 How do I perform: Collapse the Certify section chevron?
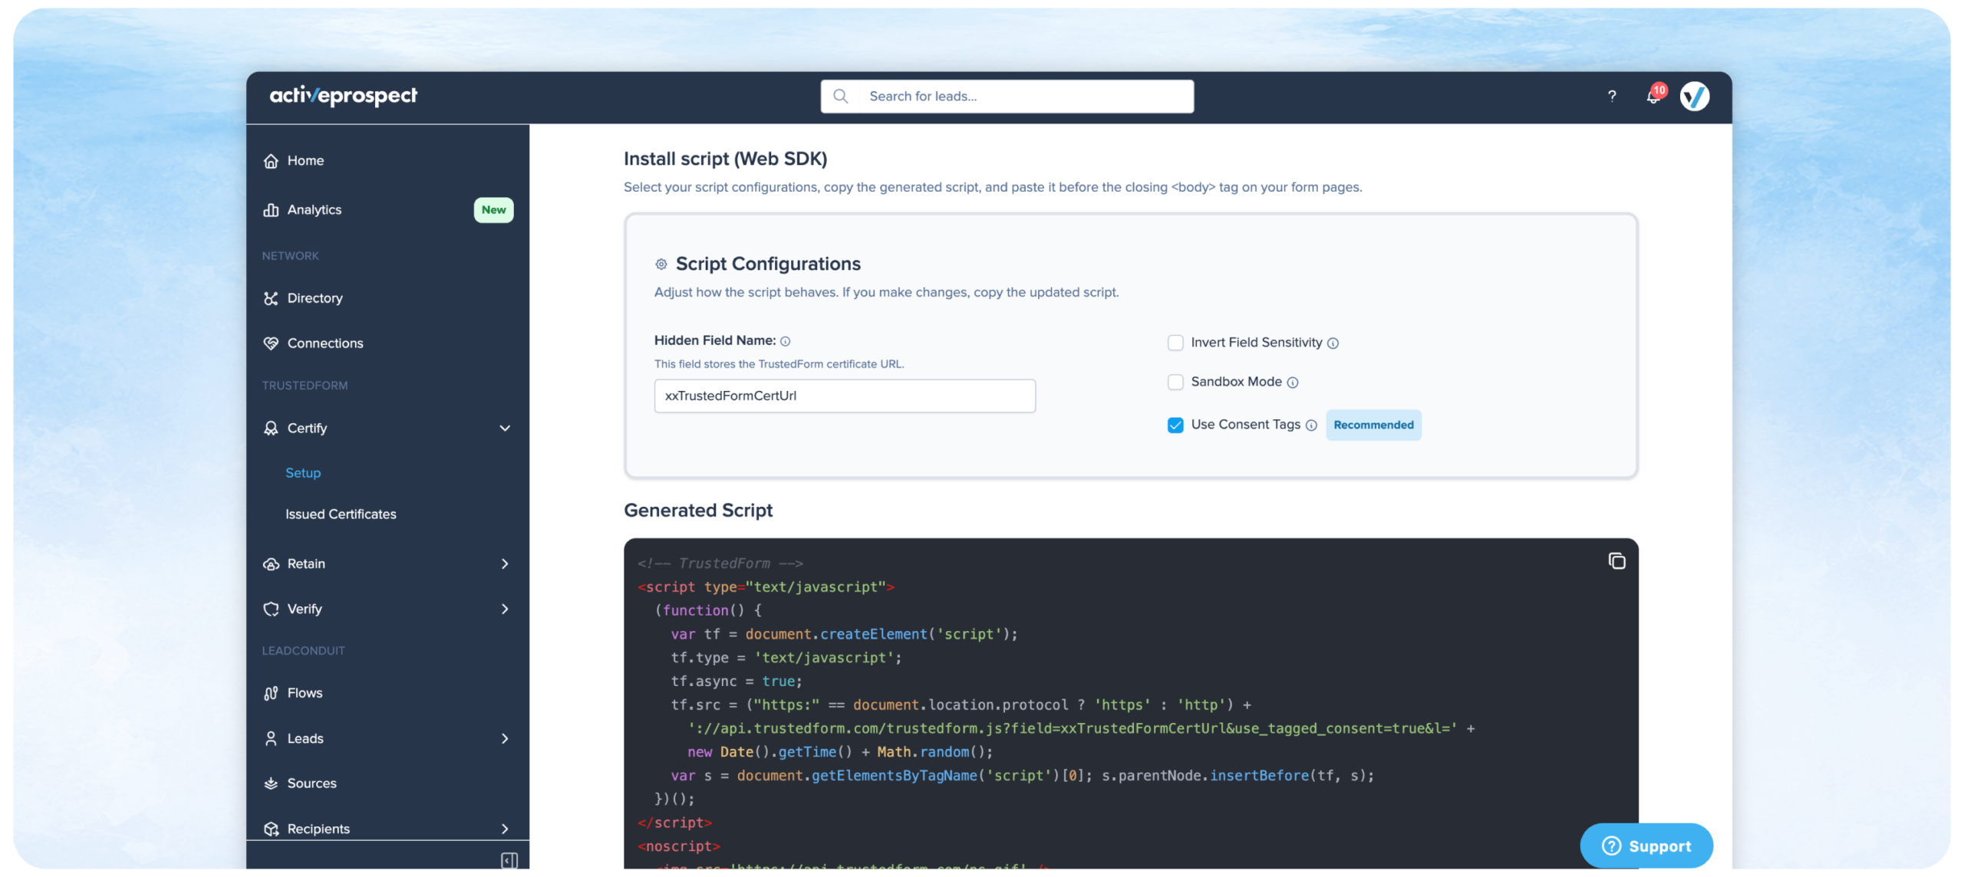(505, 429)
